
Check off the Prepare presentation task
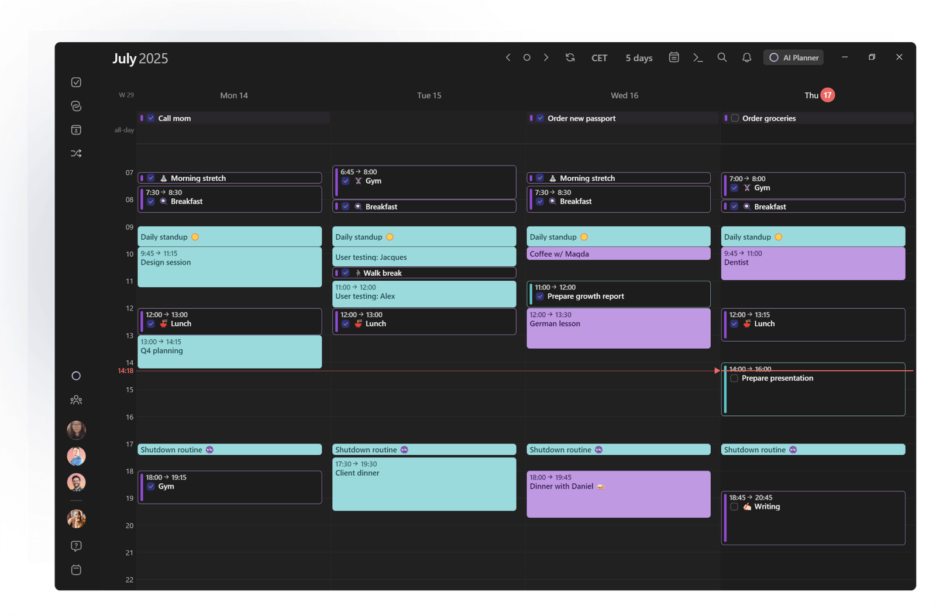point(734,378)
